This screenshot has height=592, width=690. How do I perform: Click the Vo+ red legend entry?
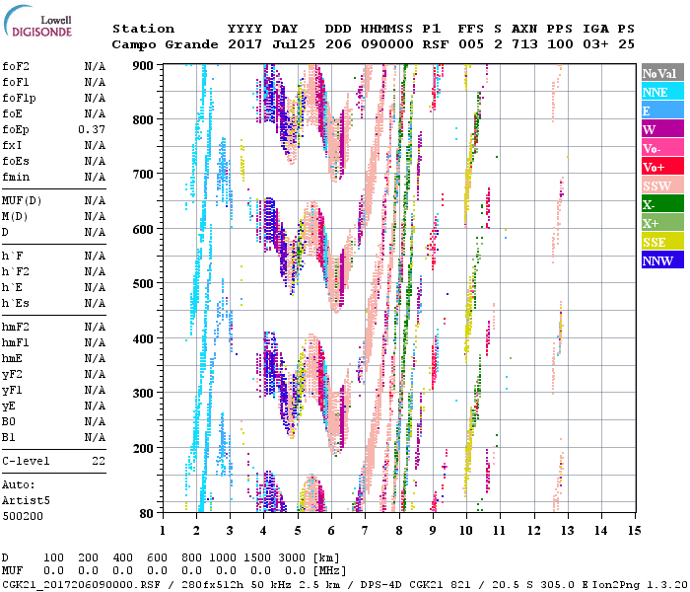click(661, 167)
